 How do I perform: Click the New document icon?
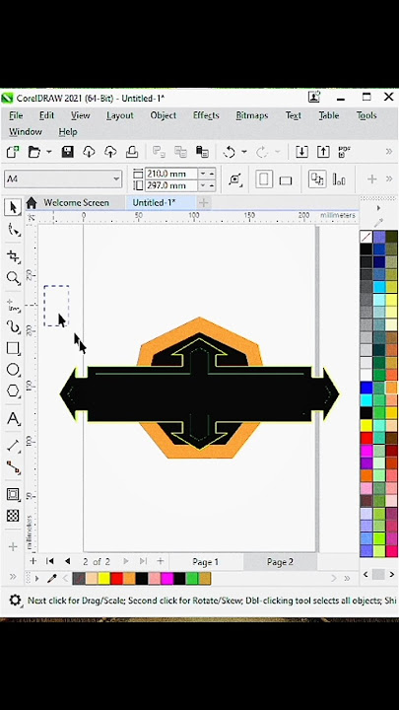[x=13, y=152]
